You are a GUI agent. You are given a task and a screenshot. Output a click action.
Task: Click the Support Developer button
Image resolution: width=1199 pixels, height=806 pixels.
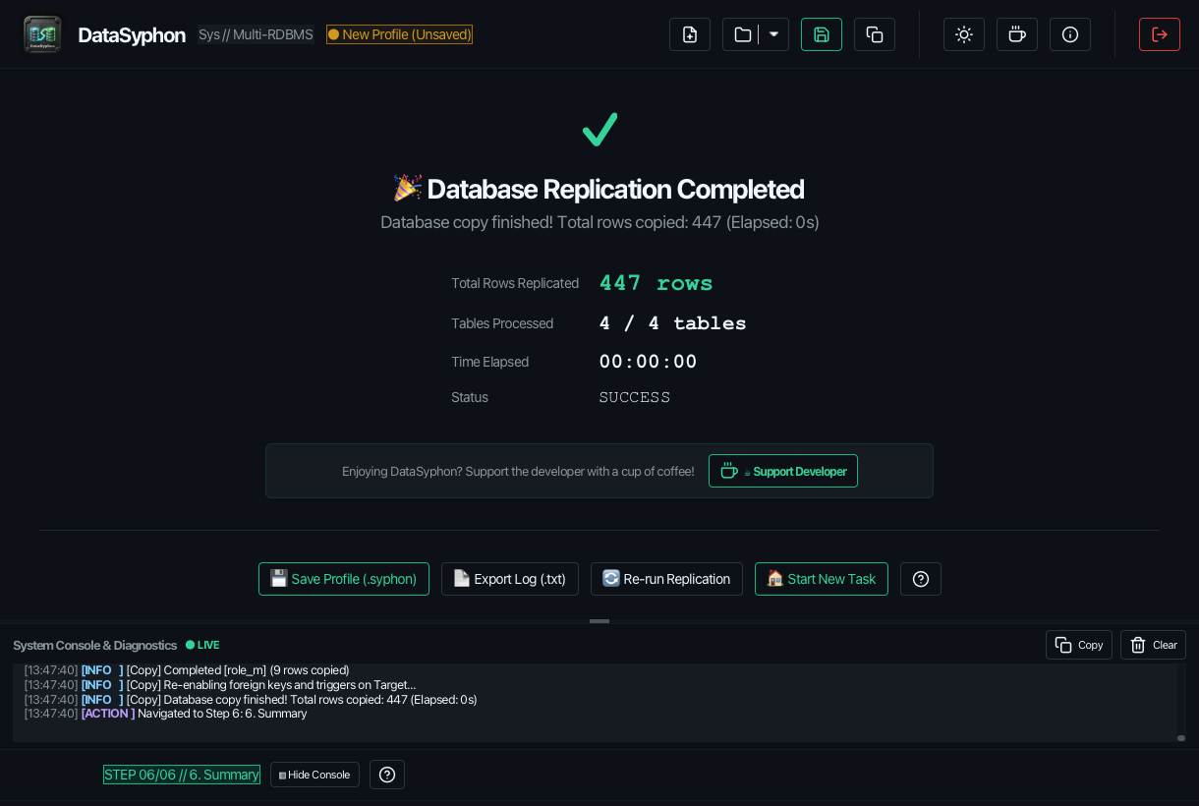[783, 471]
